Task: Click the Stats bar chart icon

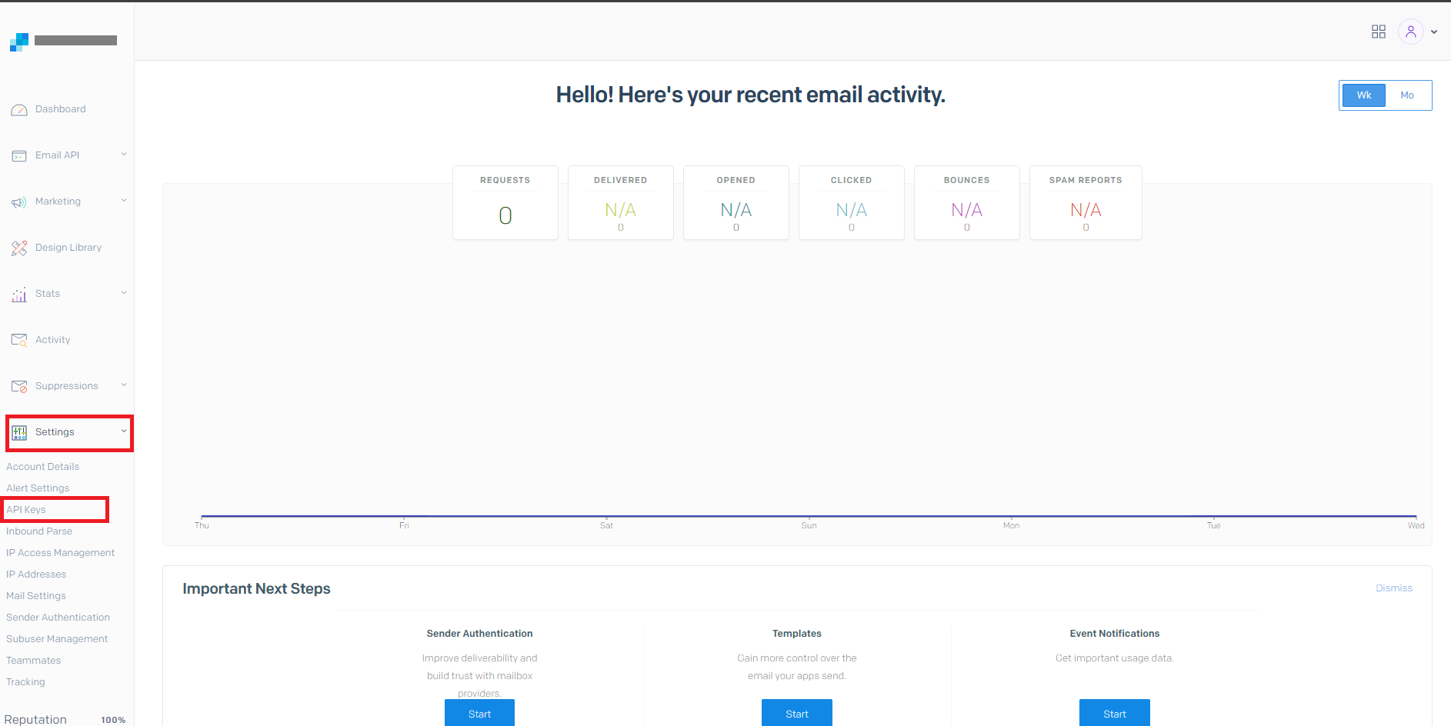Action: pyautogui.click(x=19, y=295)
